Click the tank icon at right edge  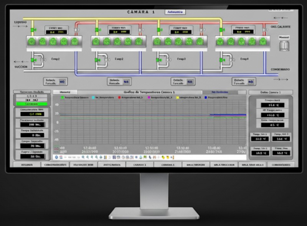coord(284,46)
